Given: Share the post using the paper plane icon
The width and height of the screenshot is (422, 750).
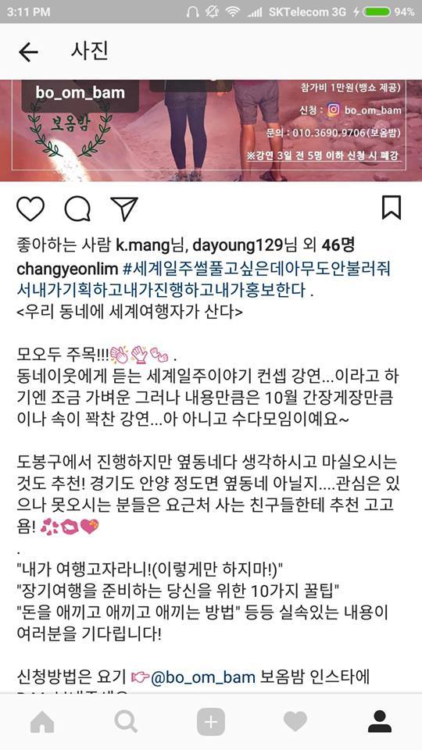Looking at the screenshot, I should coord(124,209).
